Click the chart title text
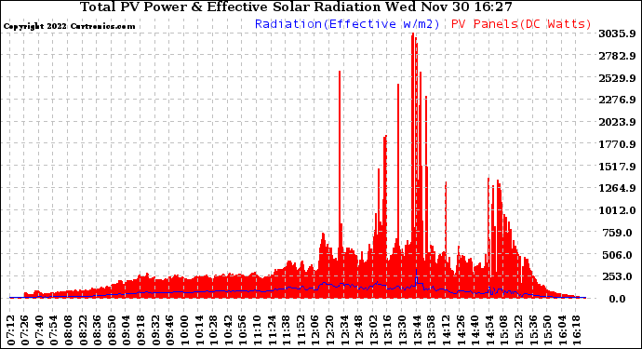The width and height of the screenshot is (642, 349). click(296, 7)
